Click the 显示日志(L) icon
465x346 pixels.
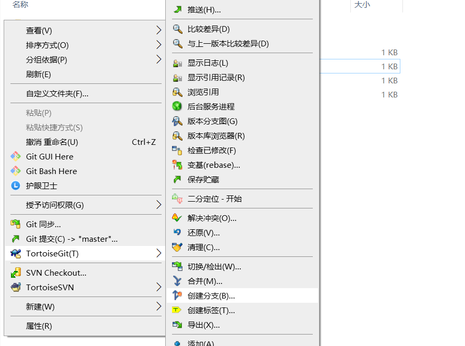click(177, 63)
